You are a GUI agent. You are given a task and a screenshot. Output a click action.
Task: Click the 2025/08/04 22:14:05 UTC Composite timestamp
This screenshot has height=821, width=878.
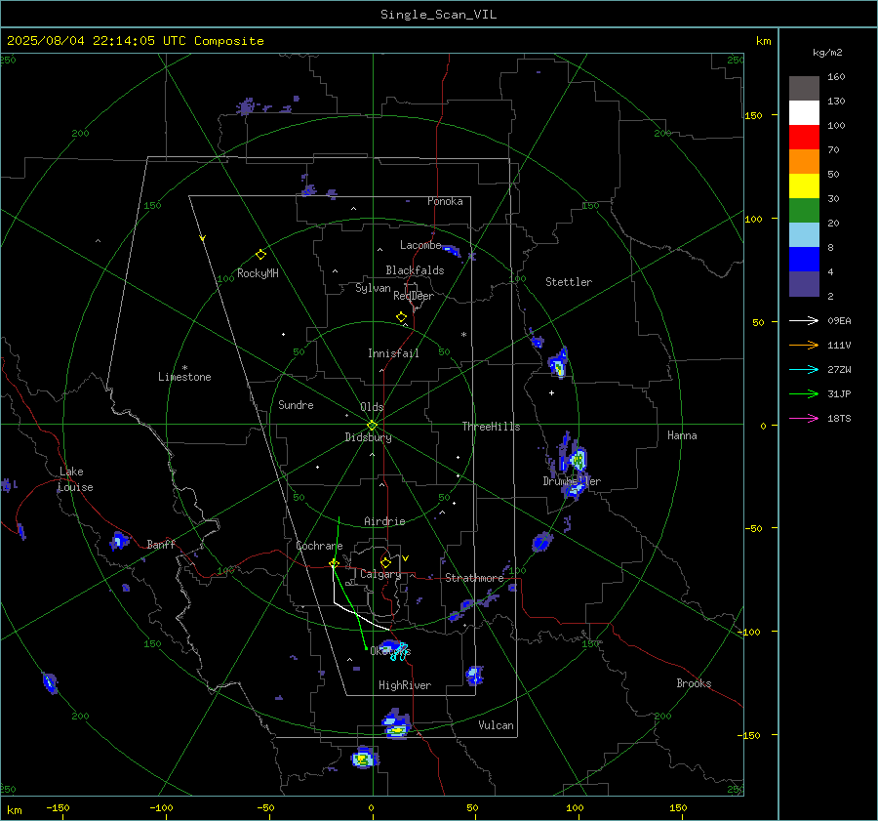[135, 41]
